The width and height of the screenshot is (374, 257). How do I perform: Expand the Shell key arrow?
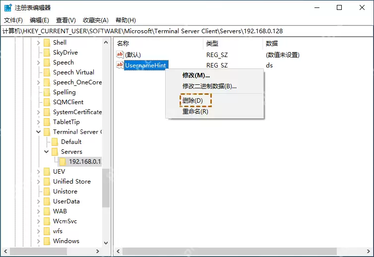pos(38,43)
